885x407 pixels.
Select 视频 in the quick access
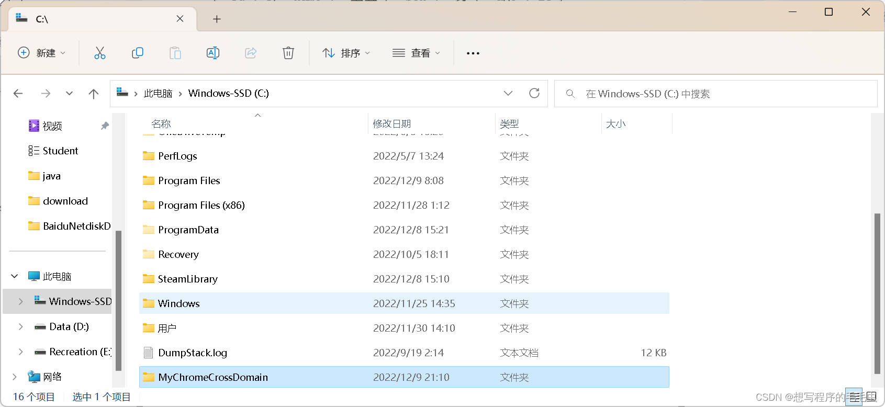pyautogui.click(x=52, y=126)
